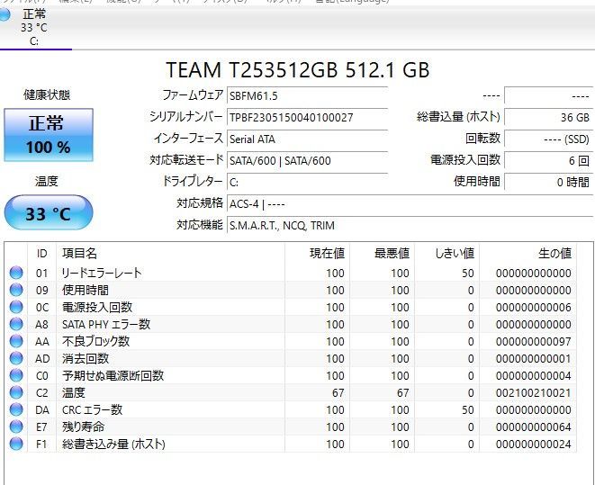Click the 現在値 column header
Screen dimensions: 595x485
click(317, 254)
